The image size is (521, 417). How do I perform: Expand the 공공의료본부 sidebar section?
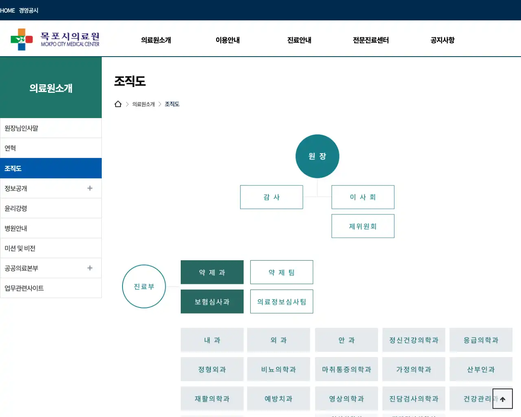[90, 268]
